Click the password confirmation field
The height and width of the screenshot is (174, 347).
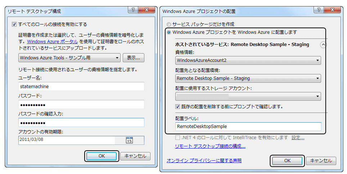tap(81, 123)
